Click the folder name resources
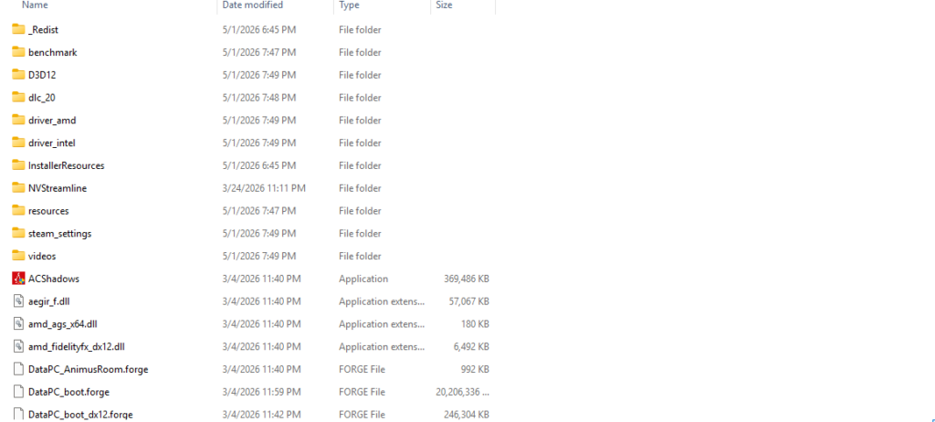This screenshot has width=935, height=422. coord(48,211)
